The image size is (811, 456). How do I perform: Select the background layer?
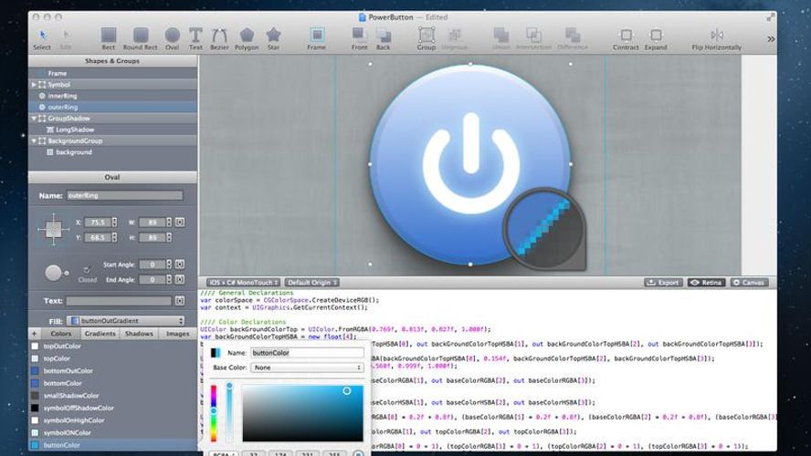pos(112,152)
